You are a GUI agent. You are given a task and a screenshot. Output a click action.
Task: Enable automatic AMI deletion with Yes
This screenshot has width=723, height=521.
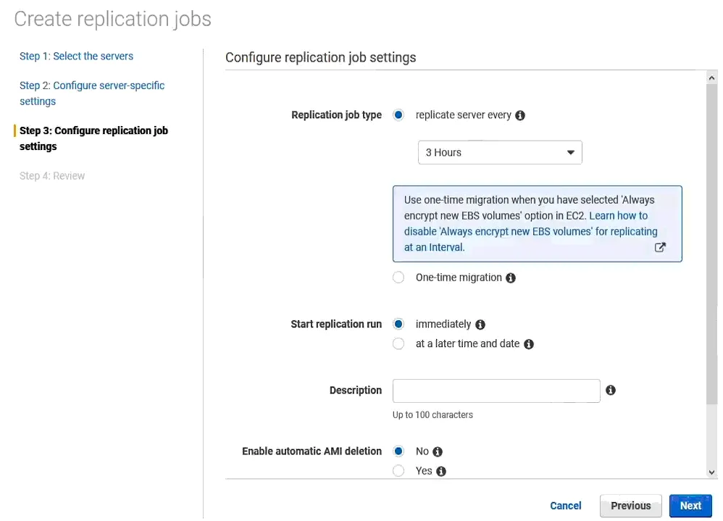[x=398, y=471]
